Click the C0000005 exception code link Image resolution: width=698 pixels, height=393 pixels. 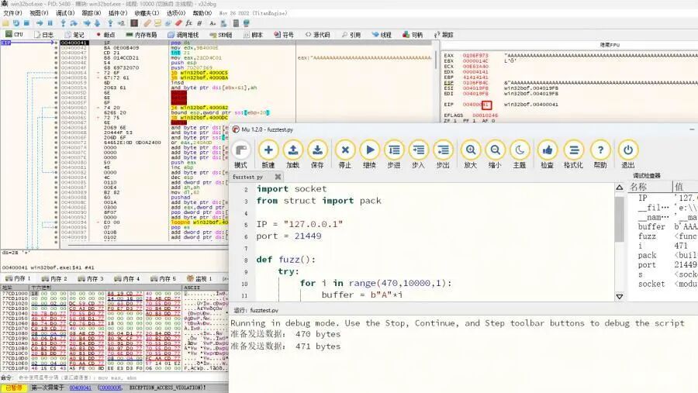point(109,388)
